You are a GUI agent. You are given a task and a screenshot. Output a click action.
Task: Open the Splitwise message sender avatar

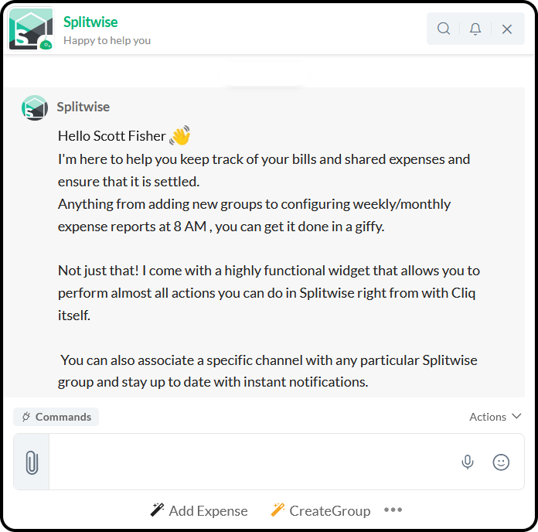35,107
